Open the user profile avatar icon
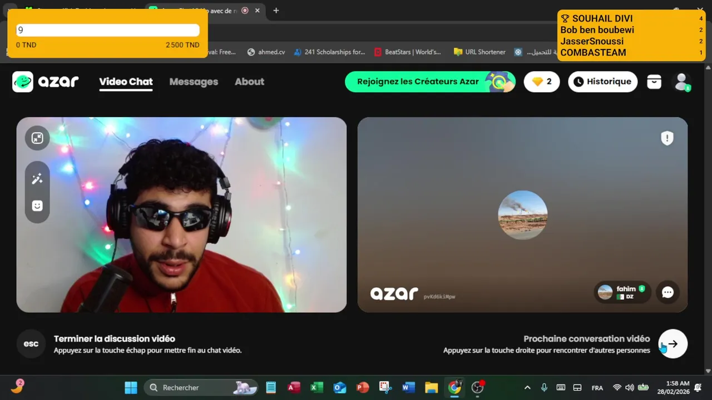This screenshot has width=712, height=400. coord(681,82)
